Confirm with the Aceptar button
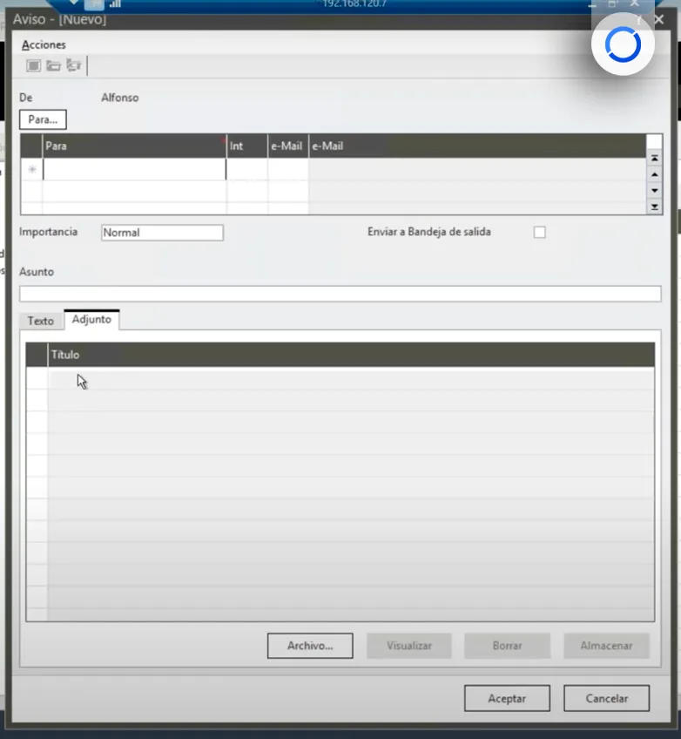The image size is (681, 739). (507, 698)
